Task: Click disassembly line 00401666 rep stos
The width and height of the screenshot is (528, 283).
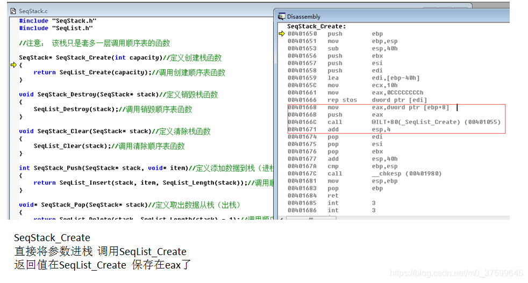Action: (x=357, y=100)
